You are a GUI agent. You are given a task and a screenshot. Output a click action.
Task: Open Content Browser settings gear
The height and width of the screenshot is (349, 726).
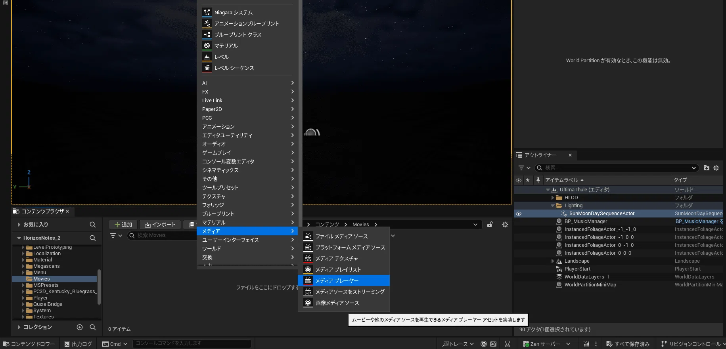(x=505, y=225)
